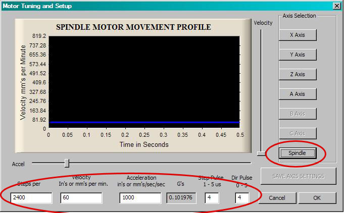Switch to Z Axis settings
344x213 pixels.
pos(298,74)
